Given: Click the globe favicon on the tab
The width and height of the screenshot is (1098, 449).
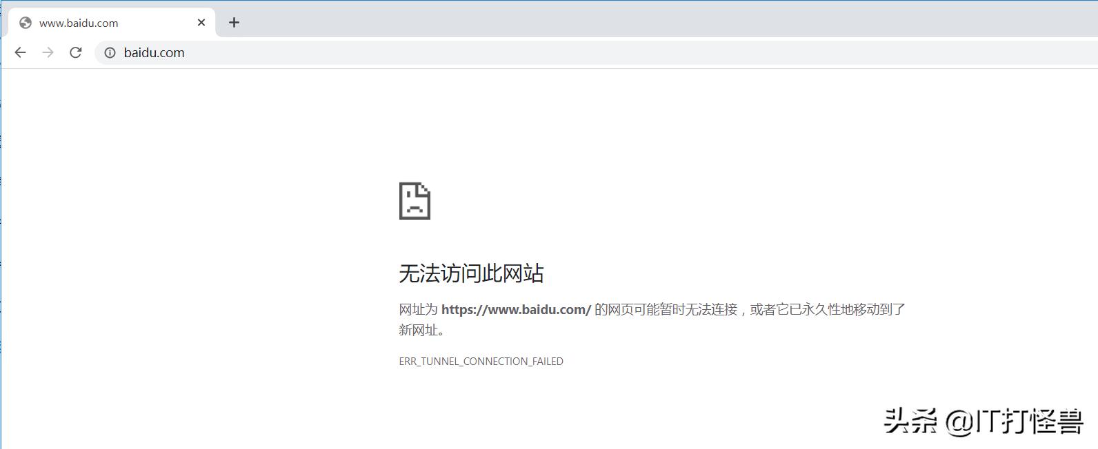Looking at the screenshot, I should point(26,23).
